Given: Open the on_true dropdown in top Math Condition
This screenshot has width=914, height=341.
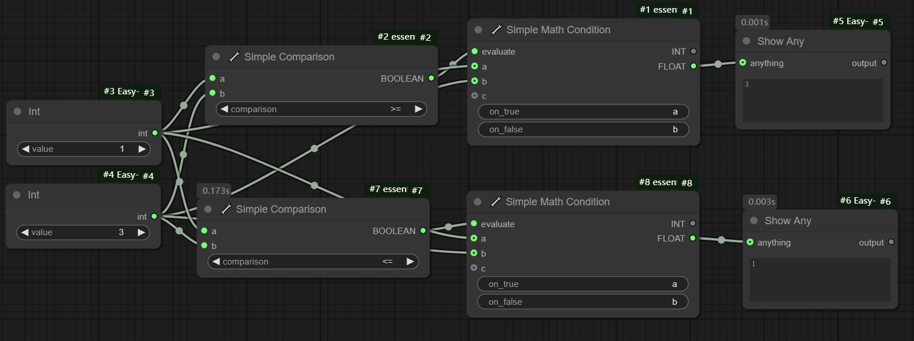Looking at the screenshot, I should point(583,112).
